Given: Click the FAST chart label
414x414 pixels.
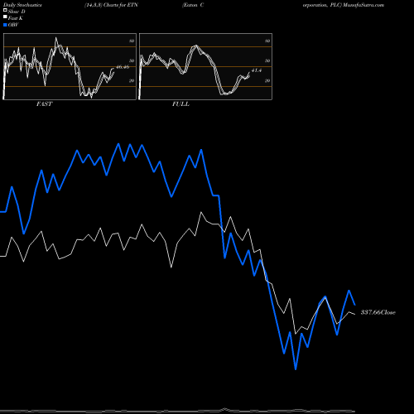Looking at the screenshot, I should [44, 103].
